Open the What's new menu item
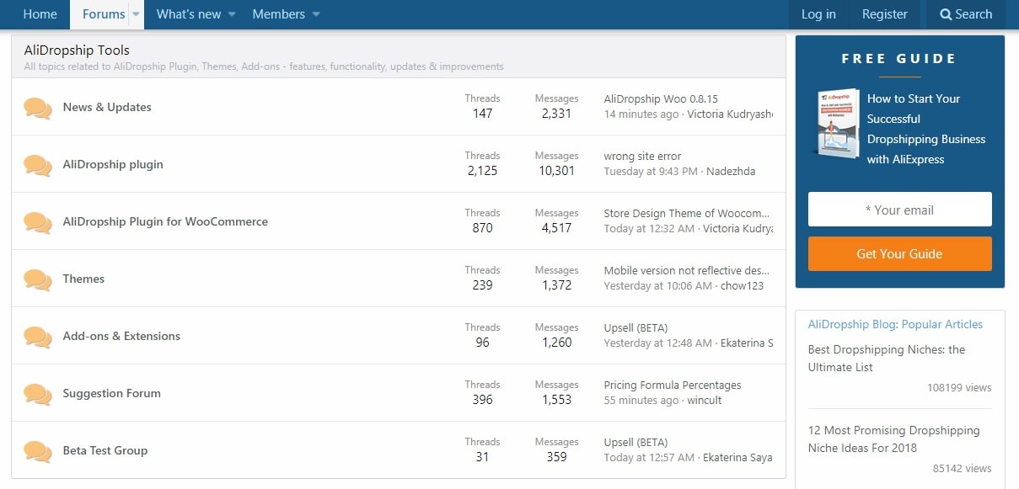The image size is (1019, 489). pyautogui.click(x=189, y=14)
